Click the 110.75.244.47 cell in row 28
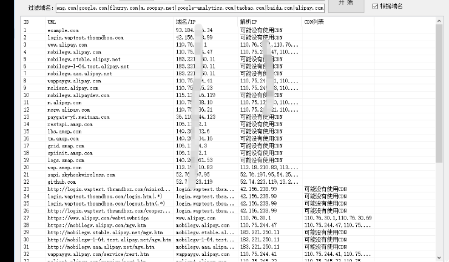The width and height of the screenshot is (449, 262). coord(258,226)
